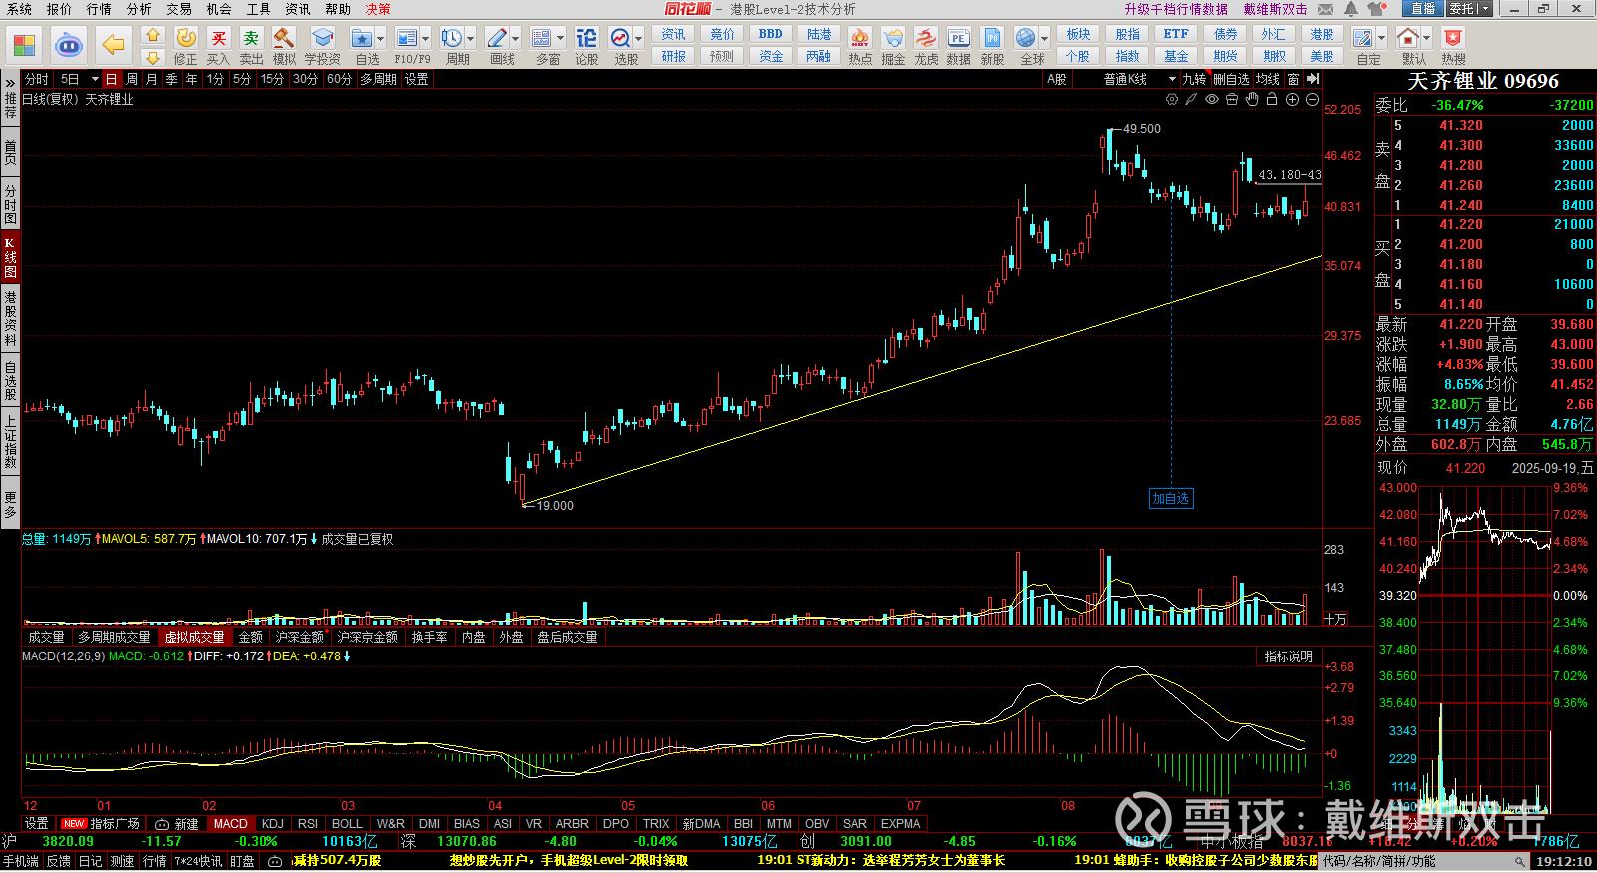Toggle the 均线 moving average display
The image size is (1597, 873).
(1267, 79)
